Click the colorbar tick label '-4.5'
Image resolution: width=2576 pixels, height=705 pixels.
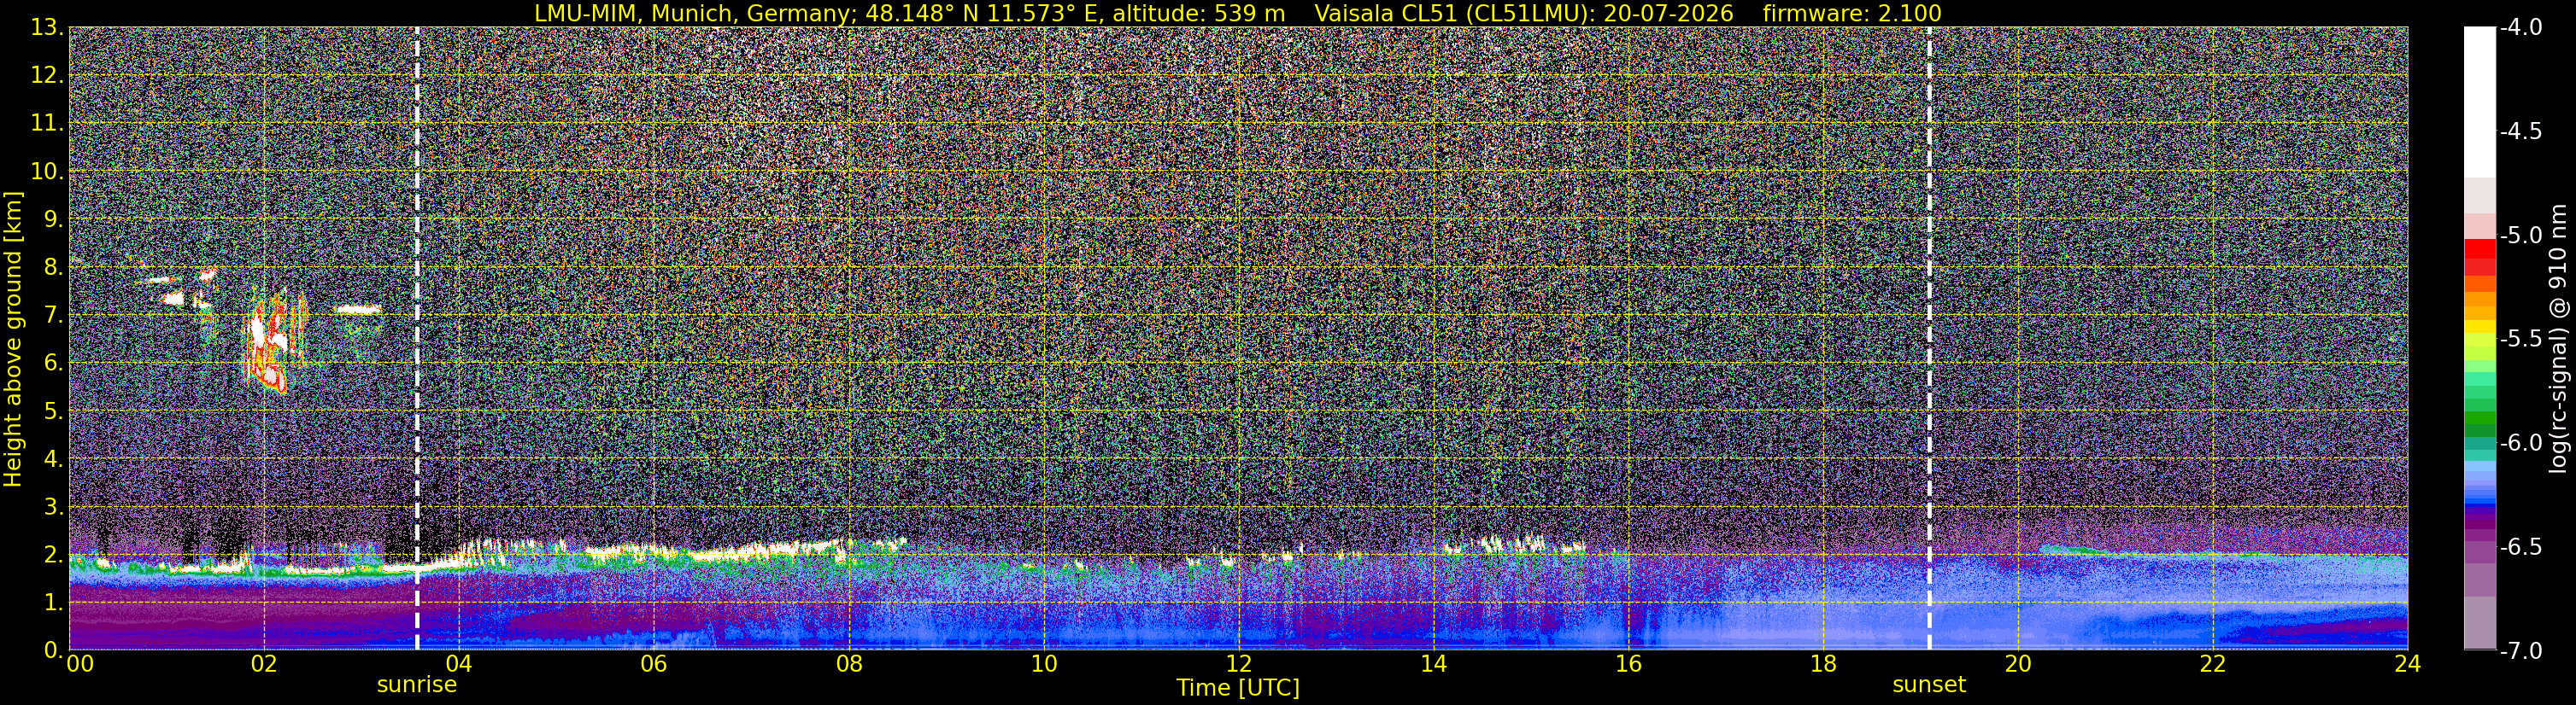coord(2522,131)
